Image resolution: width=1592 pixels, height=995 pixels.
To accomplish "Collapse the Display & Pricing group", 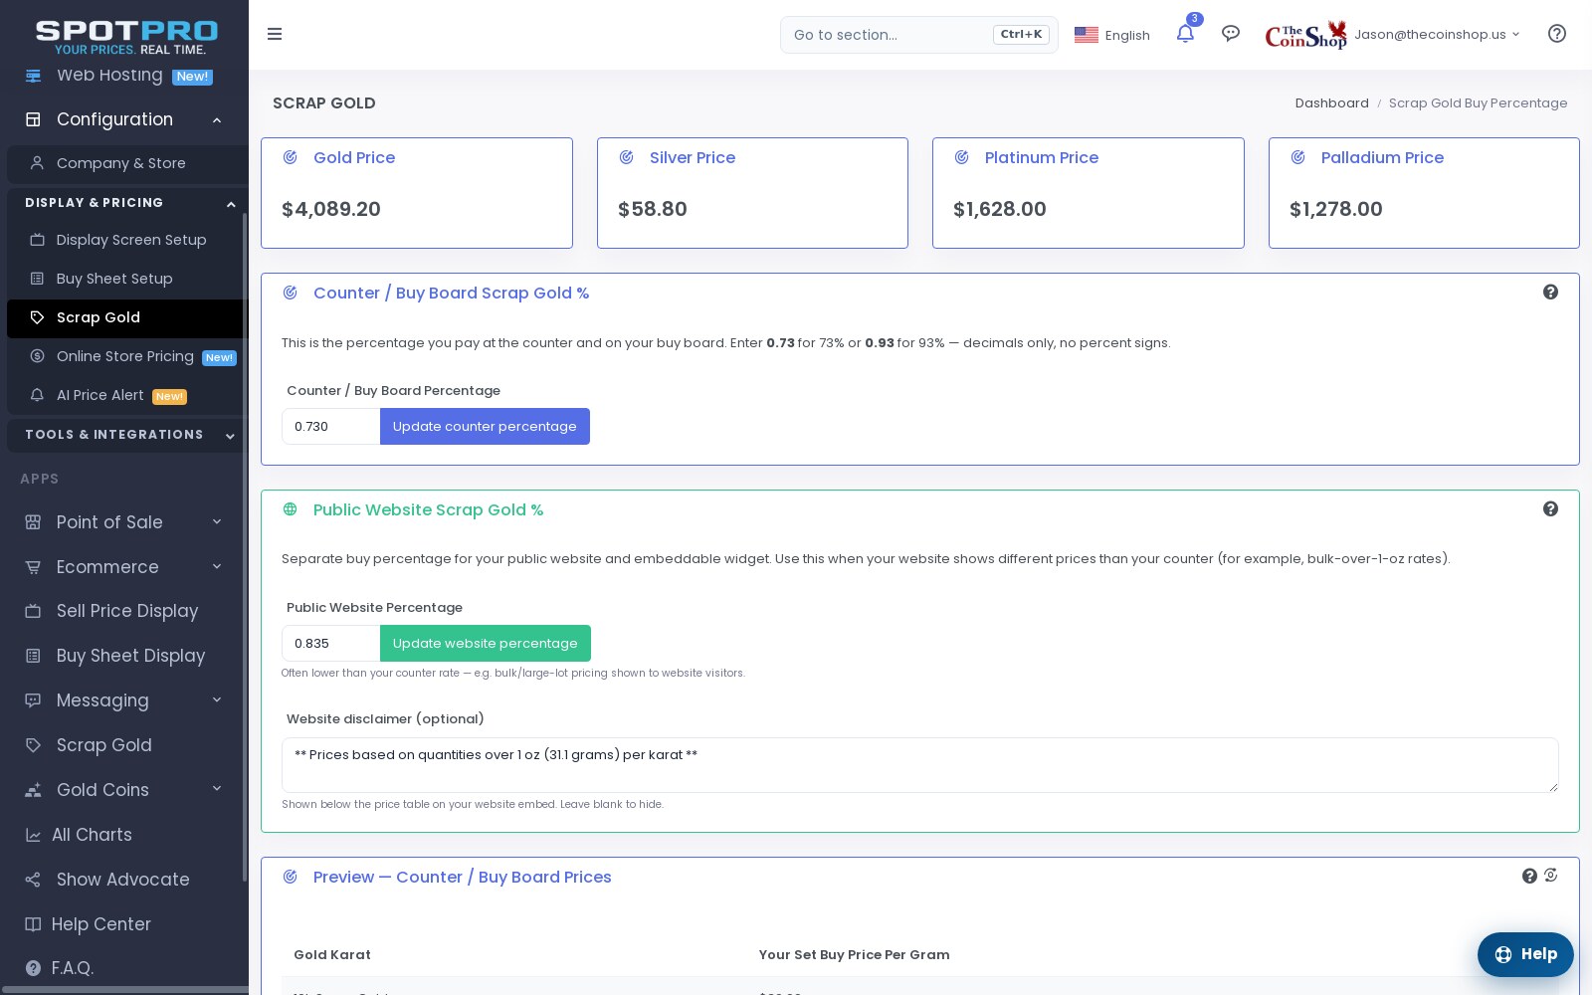I will (x=231, y=203).
